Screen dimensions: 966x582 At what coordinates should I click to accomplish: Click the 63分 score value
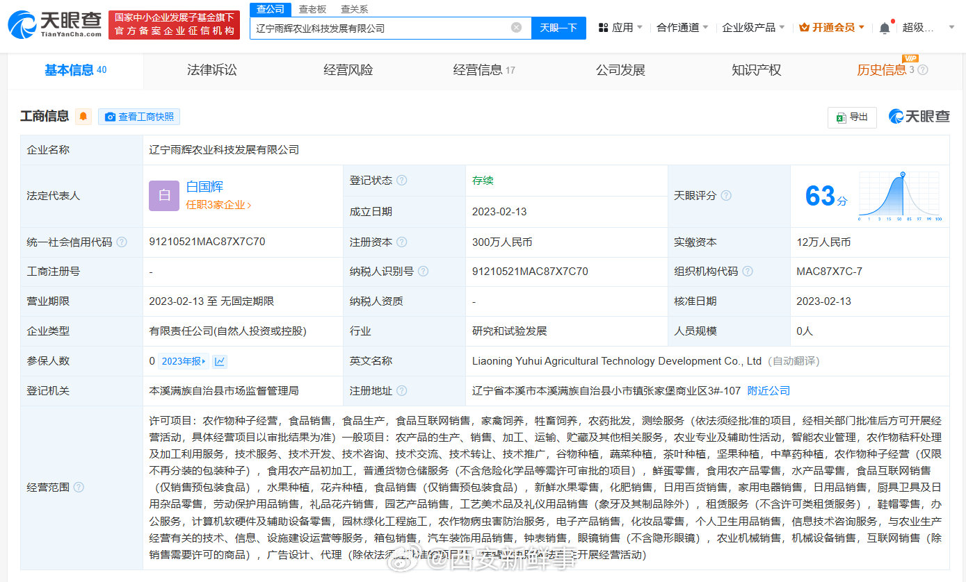pos(826,196)
